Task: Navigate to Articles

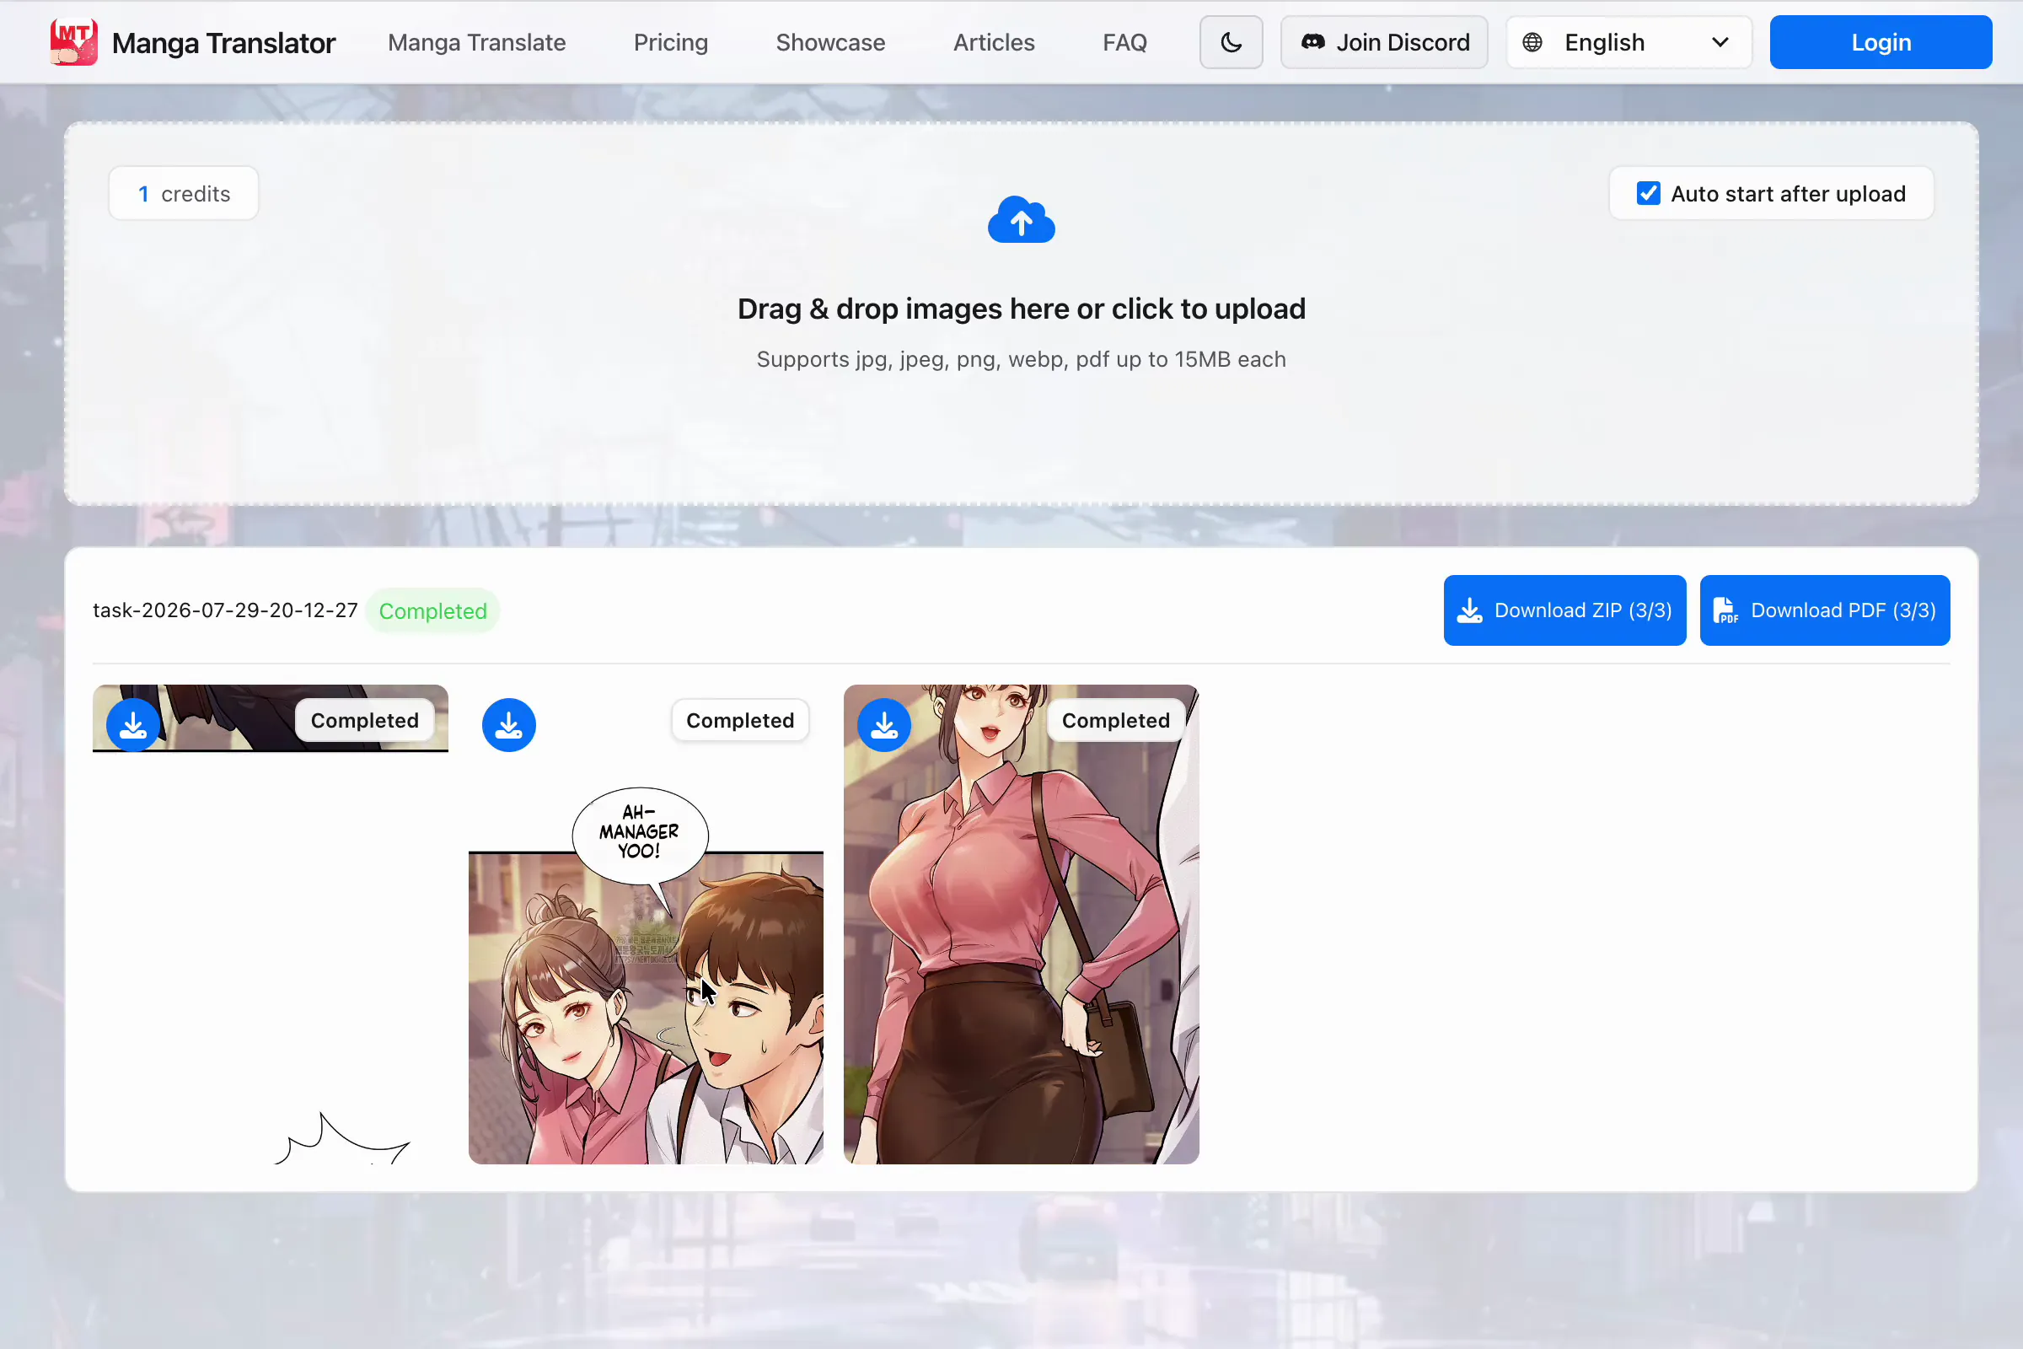Action: (994, 42)
